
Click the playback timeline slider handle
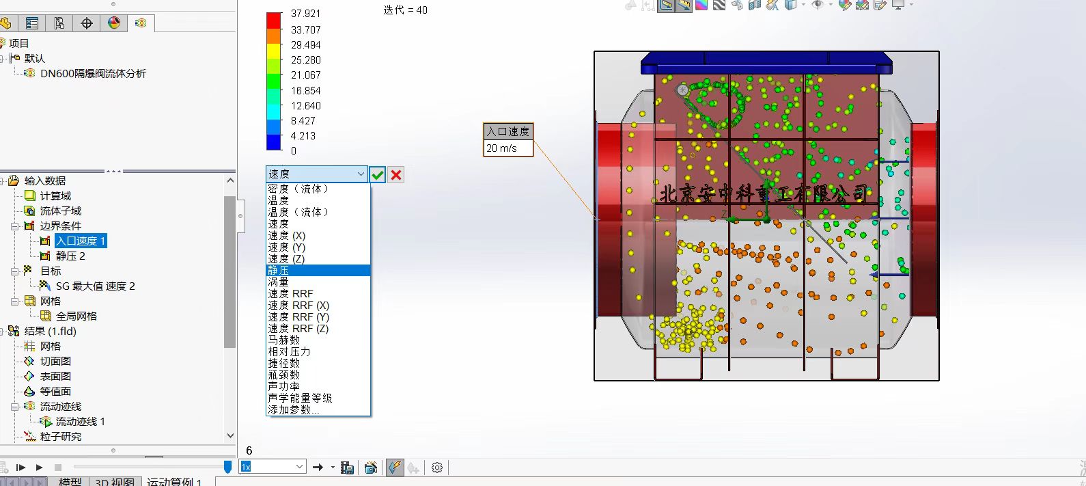(227, 466)
